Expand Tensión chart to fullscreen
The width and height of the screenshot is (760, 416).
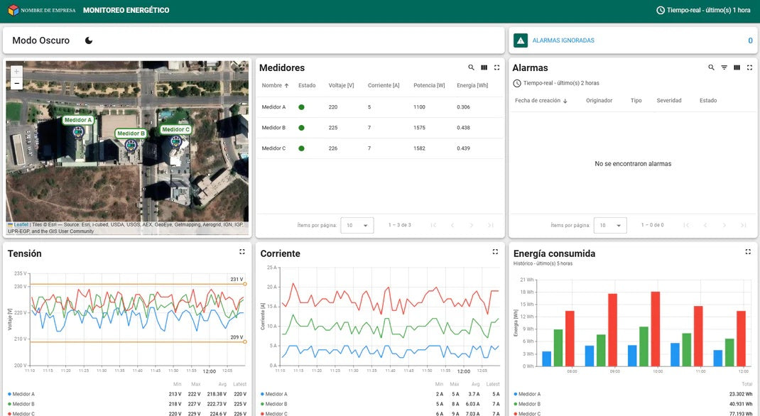pyautogui.click(x=242, y=252)
